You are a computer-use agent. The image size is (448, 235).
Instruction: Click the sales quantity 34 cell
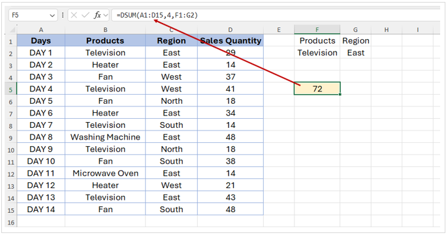[x=231, y=113]
